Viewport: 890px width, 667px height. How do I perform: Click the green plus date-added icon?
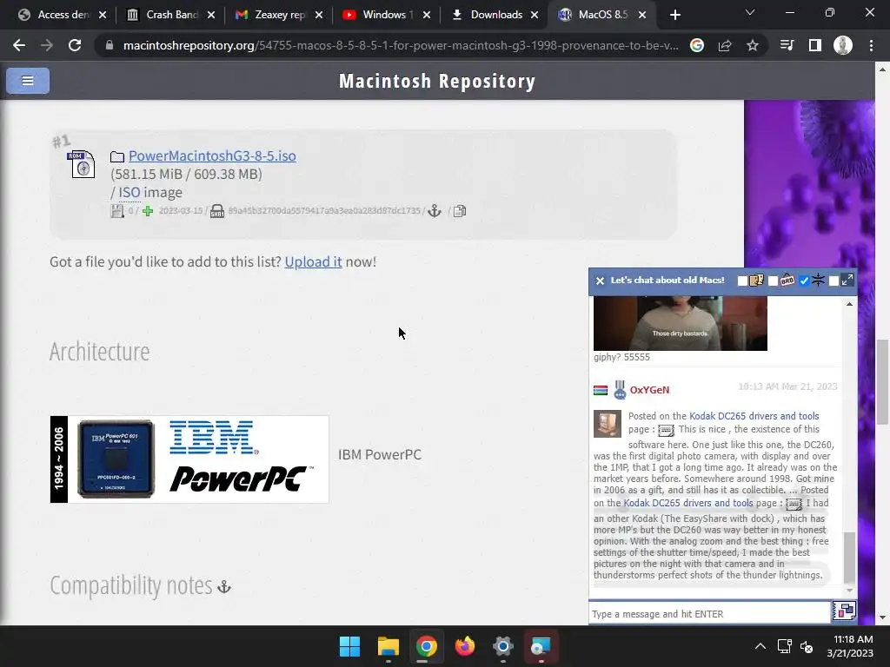tap(148, 211)
